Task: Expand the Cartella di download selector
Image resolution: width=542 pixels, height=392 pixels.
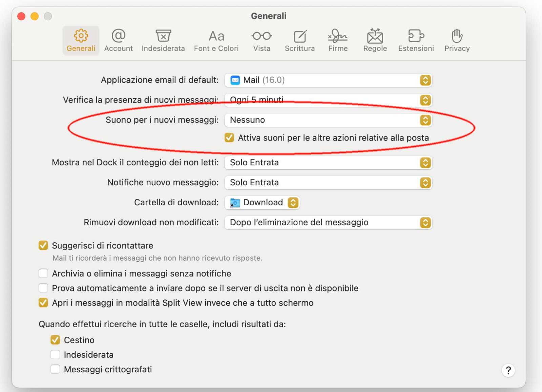Action: pyautogui.click(x=293, y=202)
